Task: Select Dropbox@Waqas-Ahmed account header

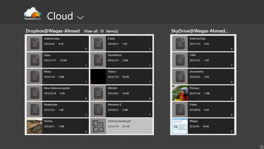Action: (52, 31)
